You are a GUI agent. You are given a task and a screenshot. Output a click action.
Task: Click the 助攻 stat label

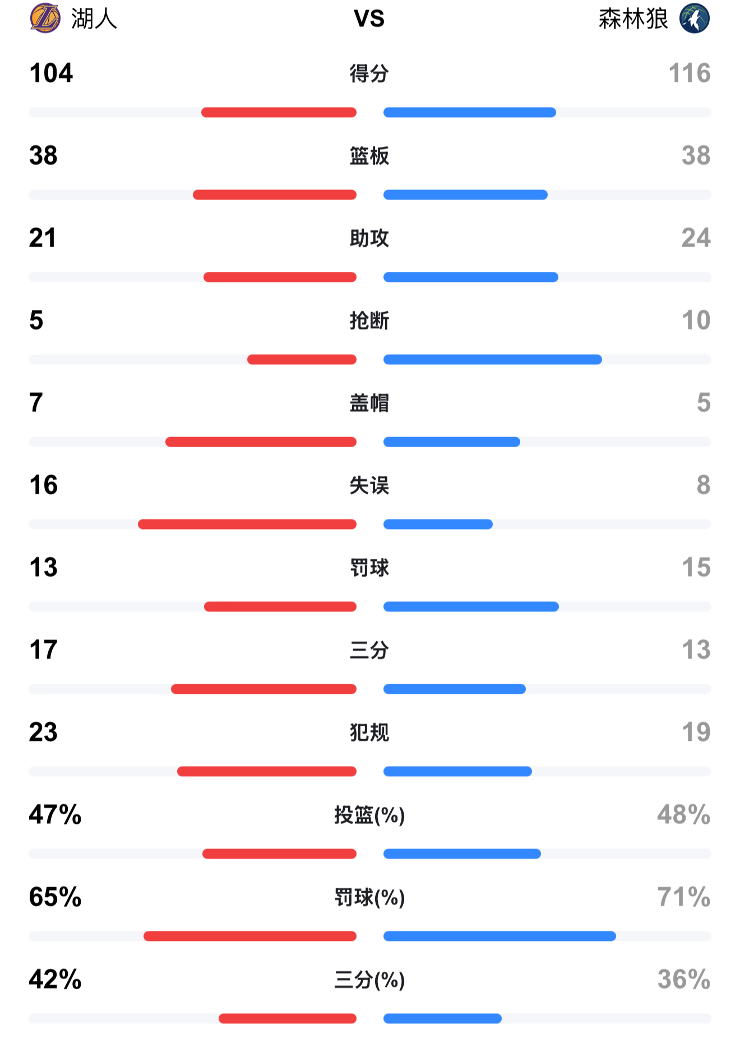point(369,238)
